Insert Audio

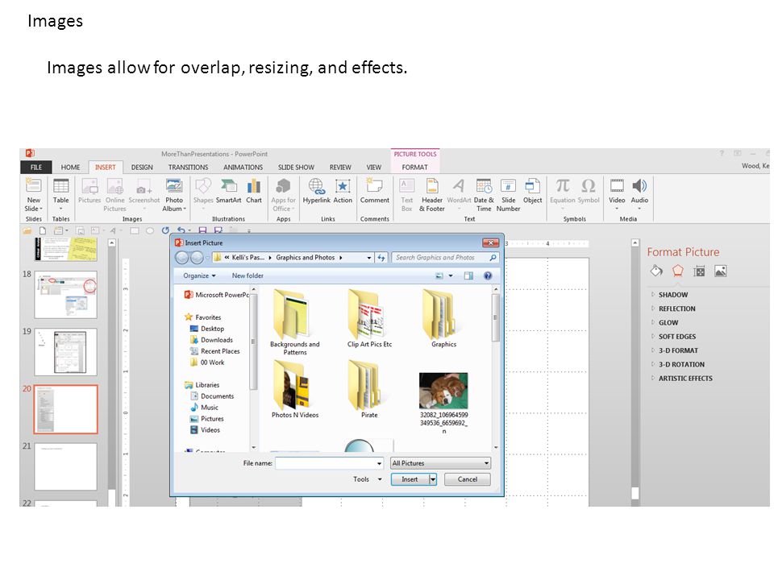[x=639, y=193]
